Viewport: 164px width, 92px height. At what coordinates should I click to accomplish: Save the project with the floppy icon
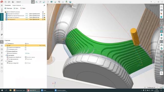click(13, 2)
